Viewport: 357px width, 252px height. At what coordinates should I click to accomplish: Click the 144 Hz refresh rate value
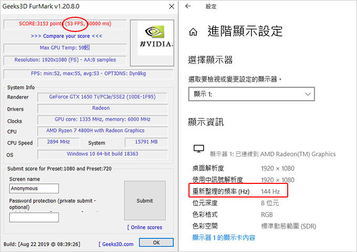[x=270, y=192]
